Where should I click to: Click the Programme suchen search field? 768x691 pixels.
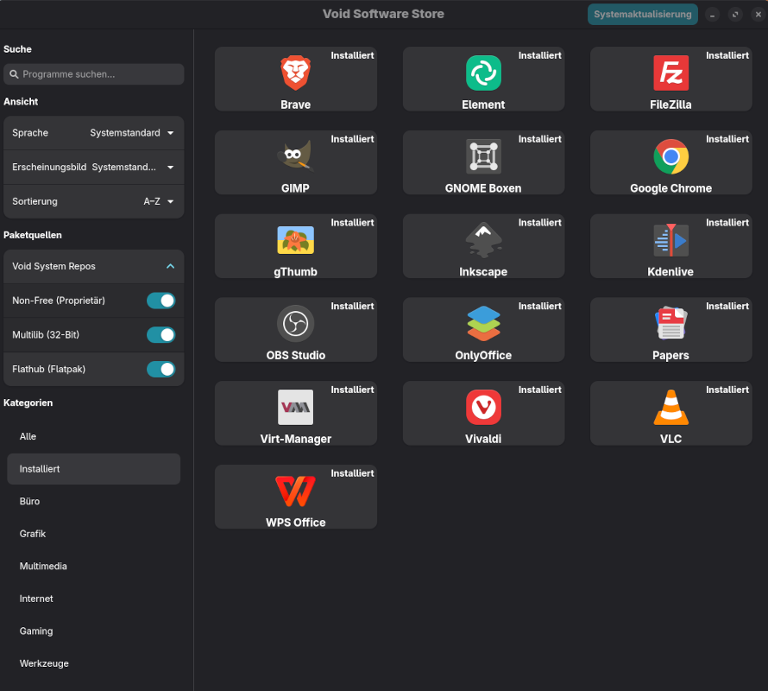tap(93, 74)
